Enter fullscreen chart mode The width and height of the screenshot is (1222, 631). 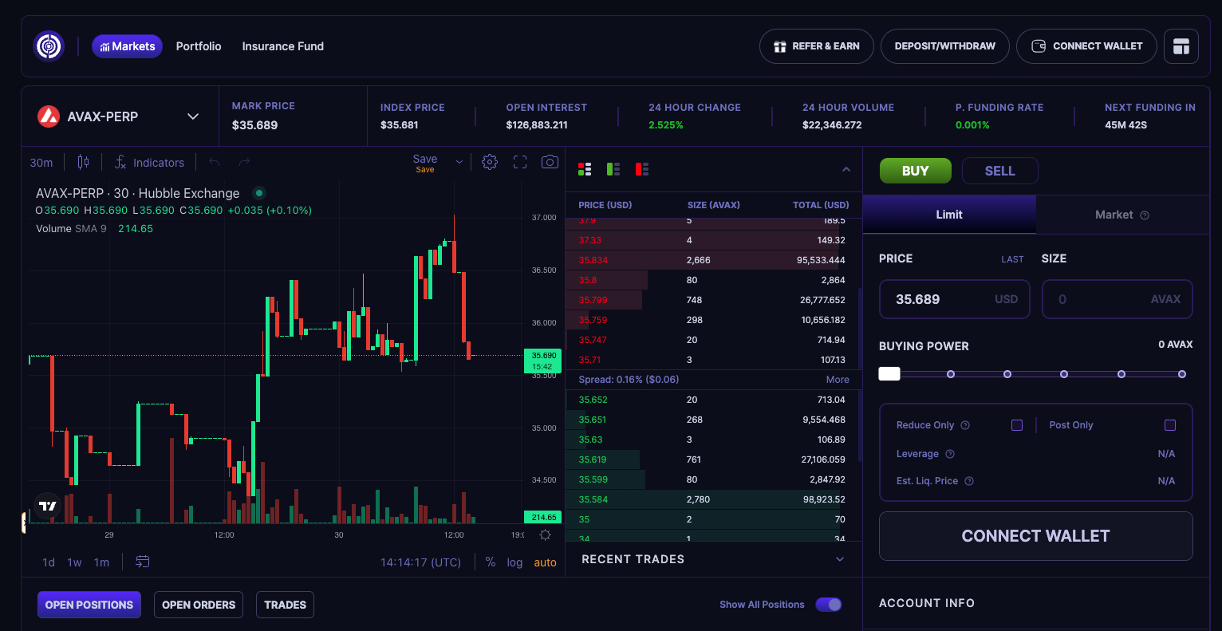(520, 162)
